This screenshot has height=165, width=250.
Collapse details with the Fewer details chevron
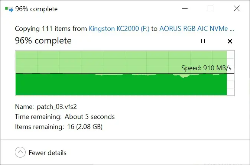(x=20, y=152)
